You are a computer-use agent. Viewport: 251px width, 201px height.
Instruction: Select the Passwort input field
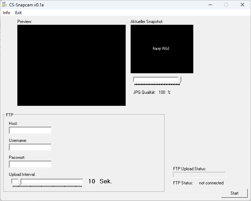tap(30, 164)
